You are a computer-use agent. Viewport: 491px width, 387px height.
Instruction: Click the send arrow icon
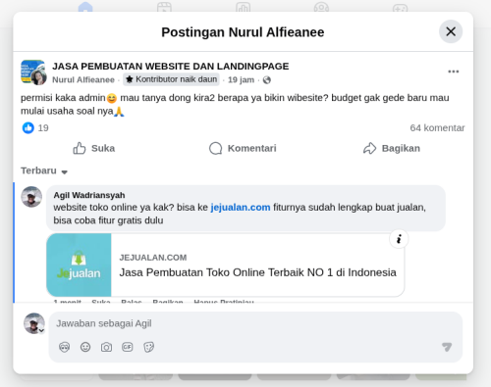pyautogui.click(x=447, y=347)
